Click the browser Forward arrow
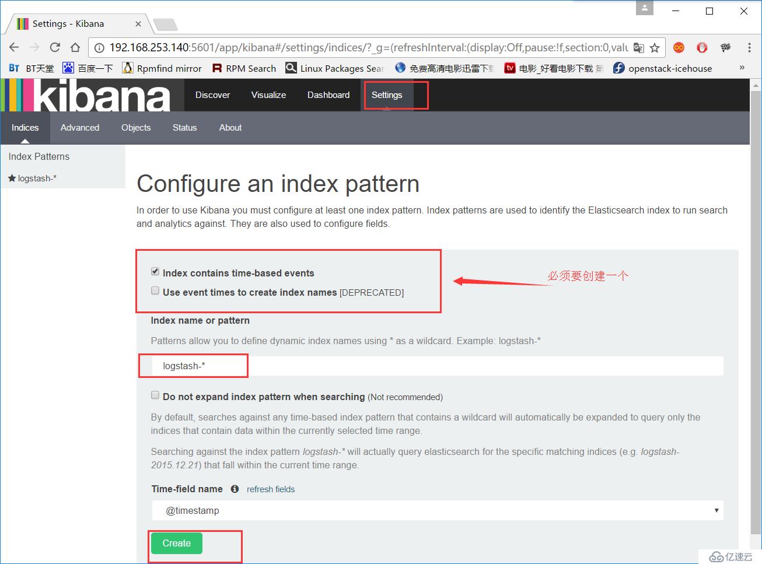The image size is (762, 564). 34,47
